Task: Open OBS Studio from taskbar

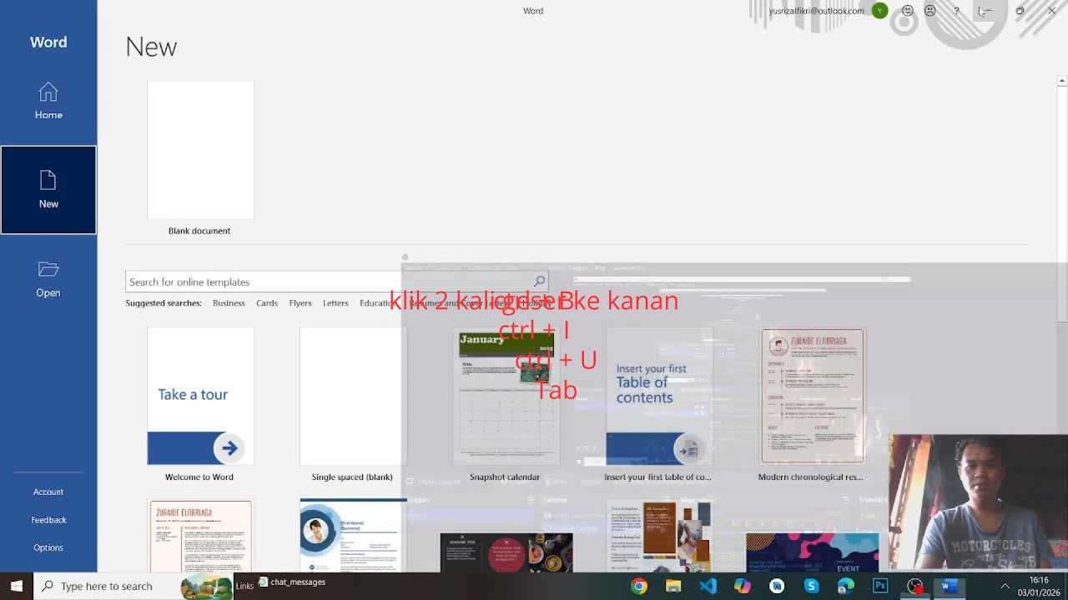Action: tap(915, 587)
